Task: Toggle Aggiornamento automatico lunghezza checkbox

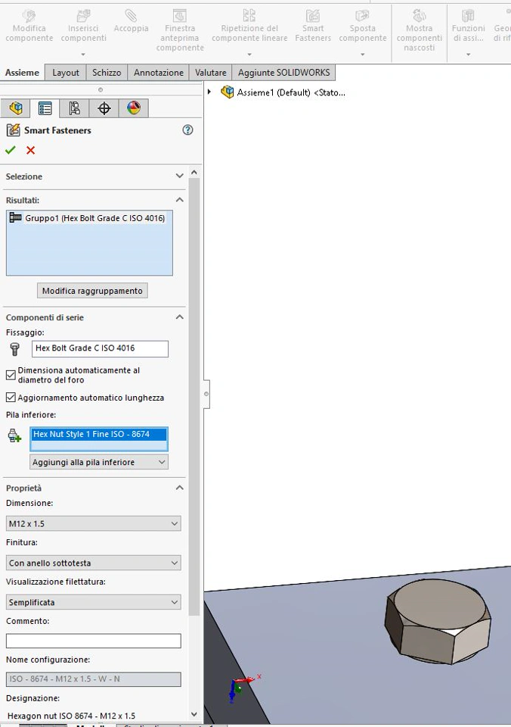Action: point(11,398)
